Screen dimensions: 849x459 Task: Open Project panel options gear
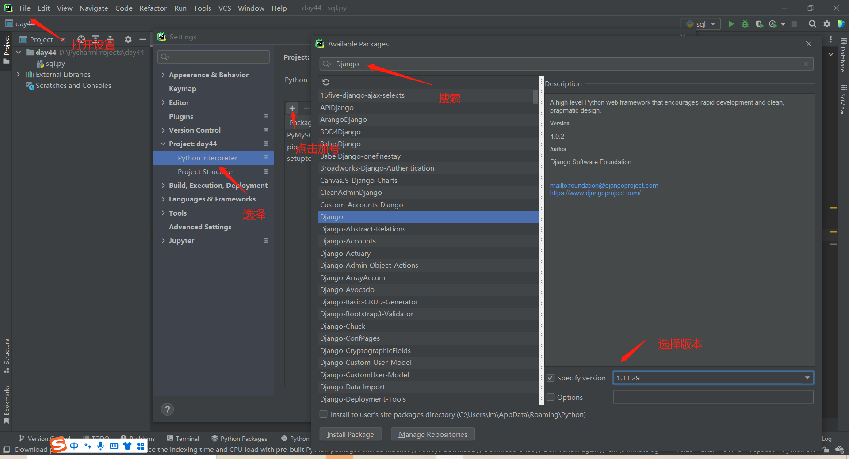pos(128,39)
